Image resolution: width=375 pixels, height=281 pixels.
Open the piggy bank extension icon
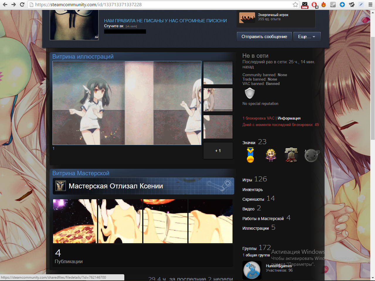tap(352, 4)
